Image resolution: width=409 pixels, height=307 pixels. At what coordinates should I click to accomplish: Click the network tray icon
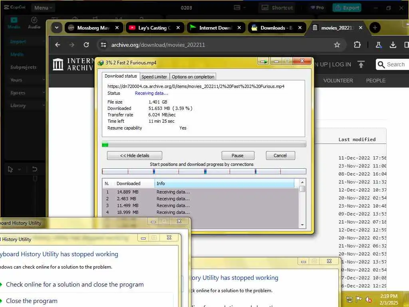pyautogui.click(x=349, y=299)
